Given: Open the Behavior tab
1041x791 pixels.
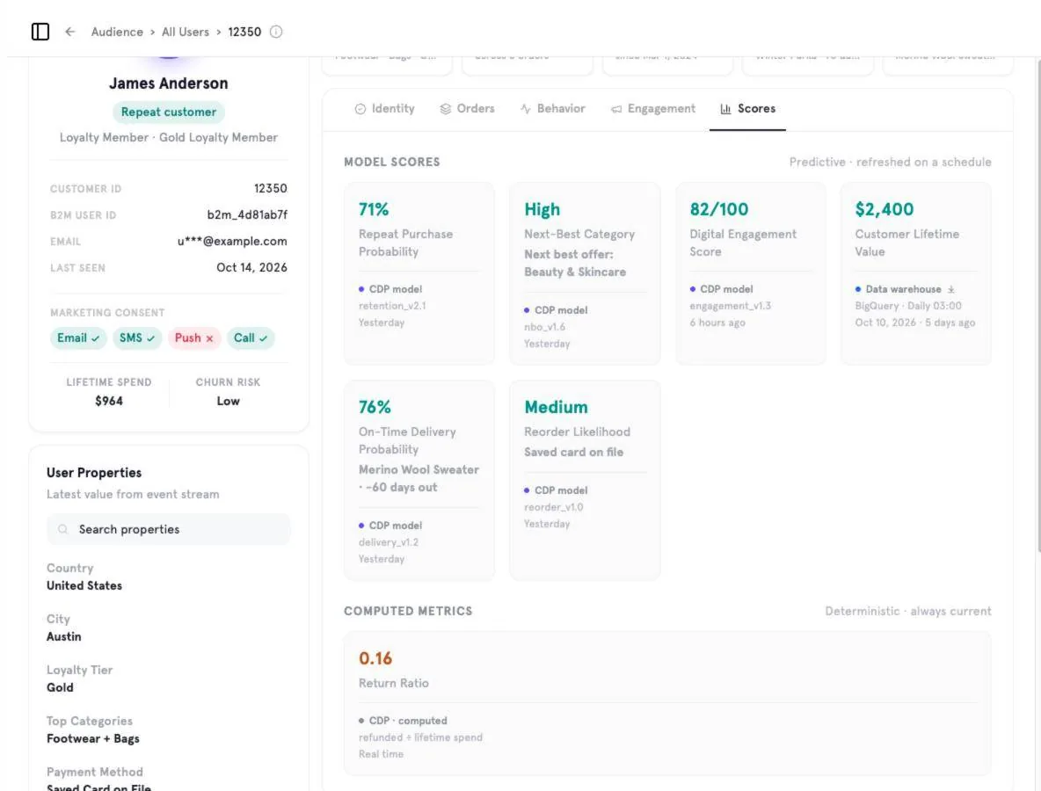Looking at the screenshot, I should (x=552, y=108).
